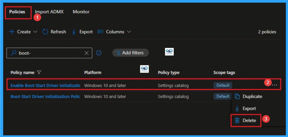Click the Duplicate copy icon in the menu

[237, 97]
